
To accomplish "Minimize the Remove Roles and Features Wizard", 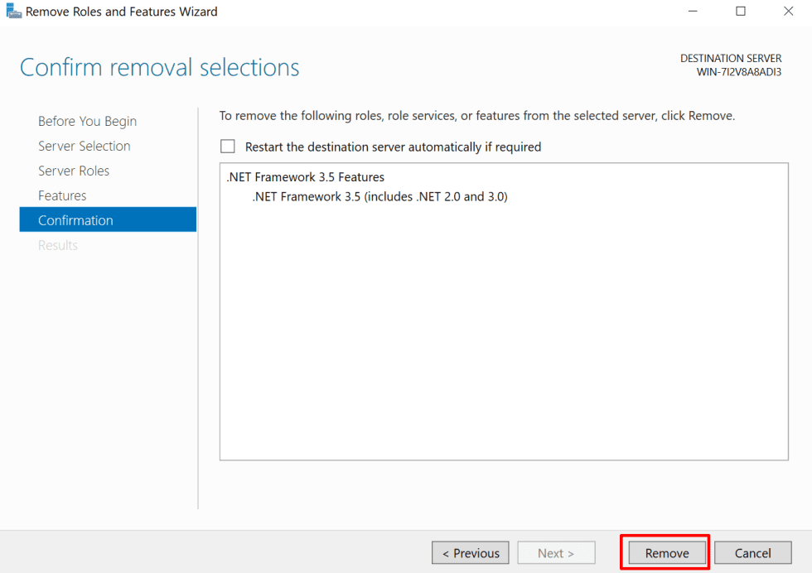I will click(693, 11).
